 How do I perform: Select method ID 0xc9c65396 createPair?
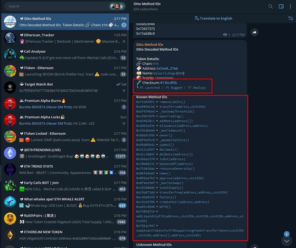click(x=173, y=202)
